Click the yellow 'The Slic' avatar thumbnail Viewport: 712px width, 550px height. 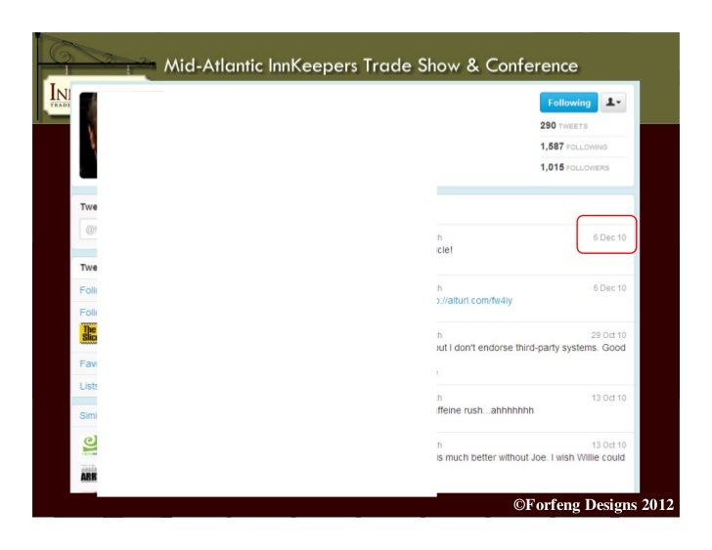(89, 333)
